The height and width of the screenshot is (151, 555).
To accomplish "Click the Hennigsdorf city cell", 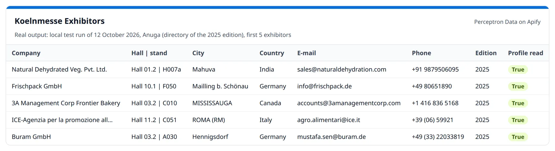I will coord(210,137).
